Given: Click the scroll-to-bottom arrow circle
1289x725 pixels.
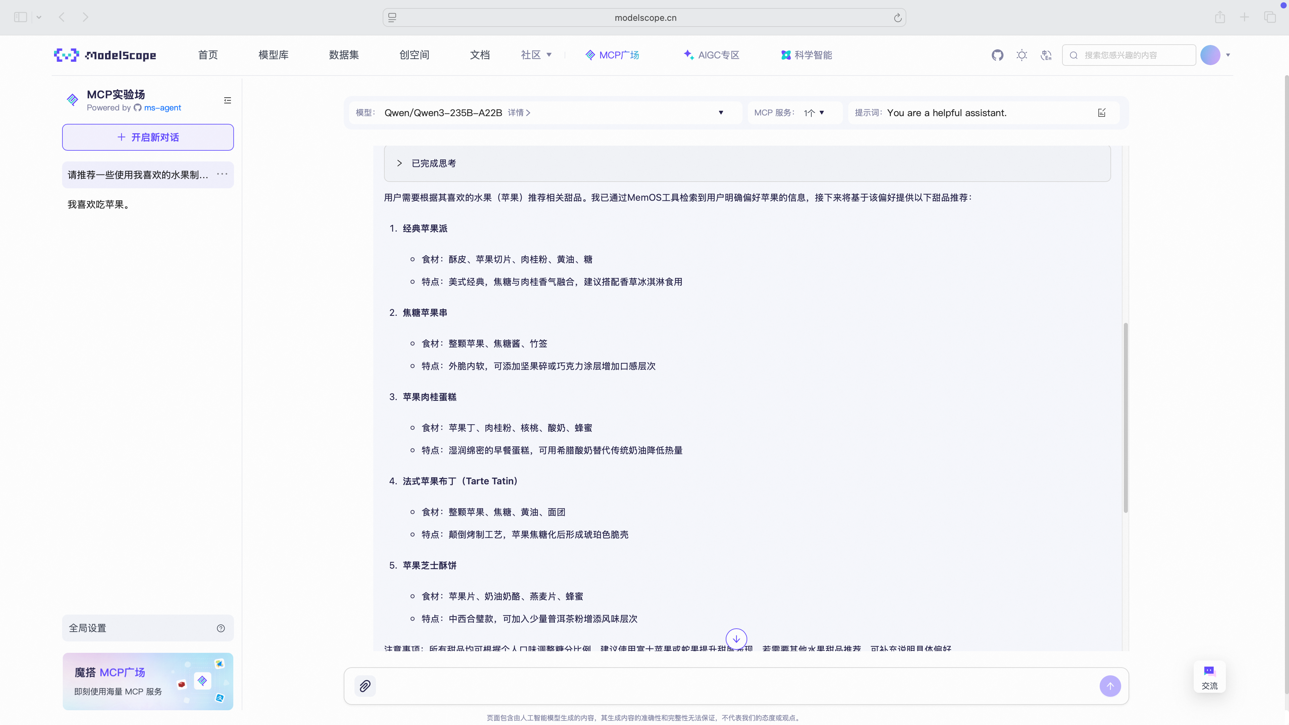Looking at the screenshot, I should 736,639.
